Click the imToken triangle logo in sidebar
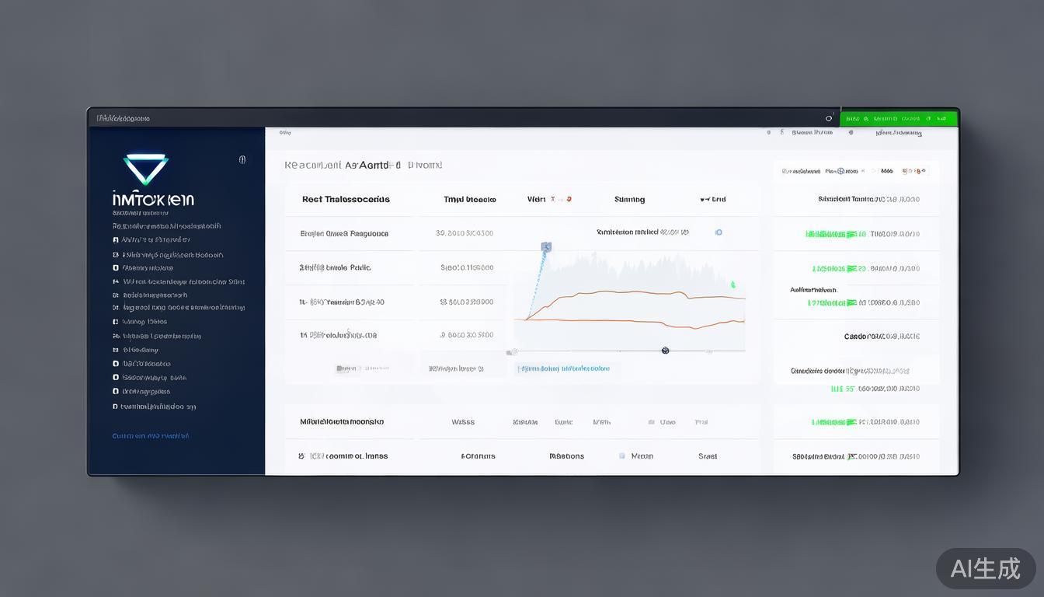Image resolution: width=1044 pixels, height=597 pixels. tap(145, 168)
